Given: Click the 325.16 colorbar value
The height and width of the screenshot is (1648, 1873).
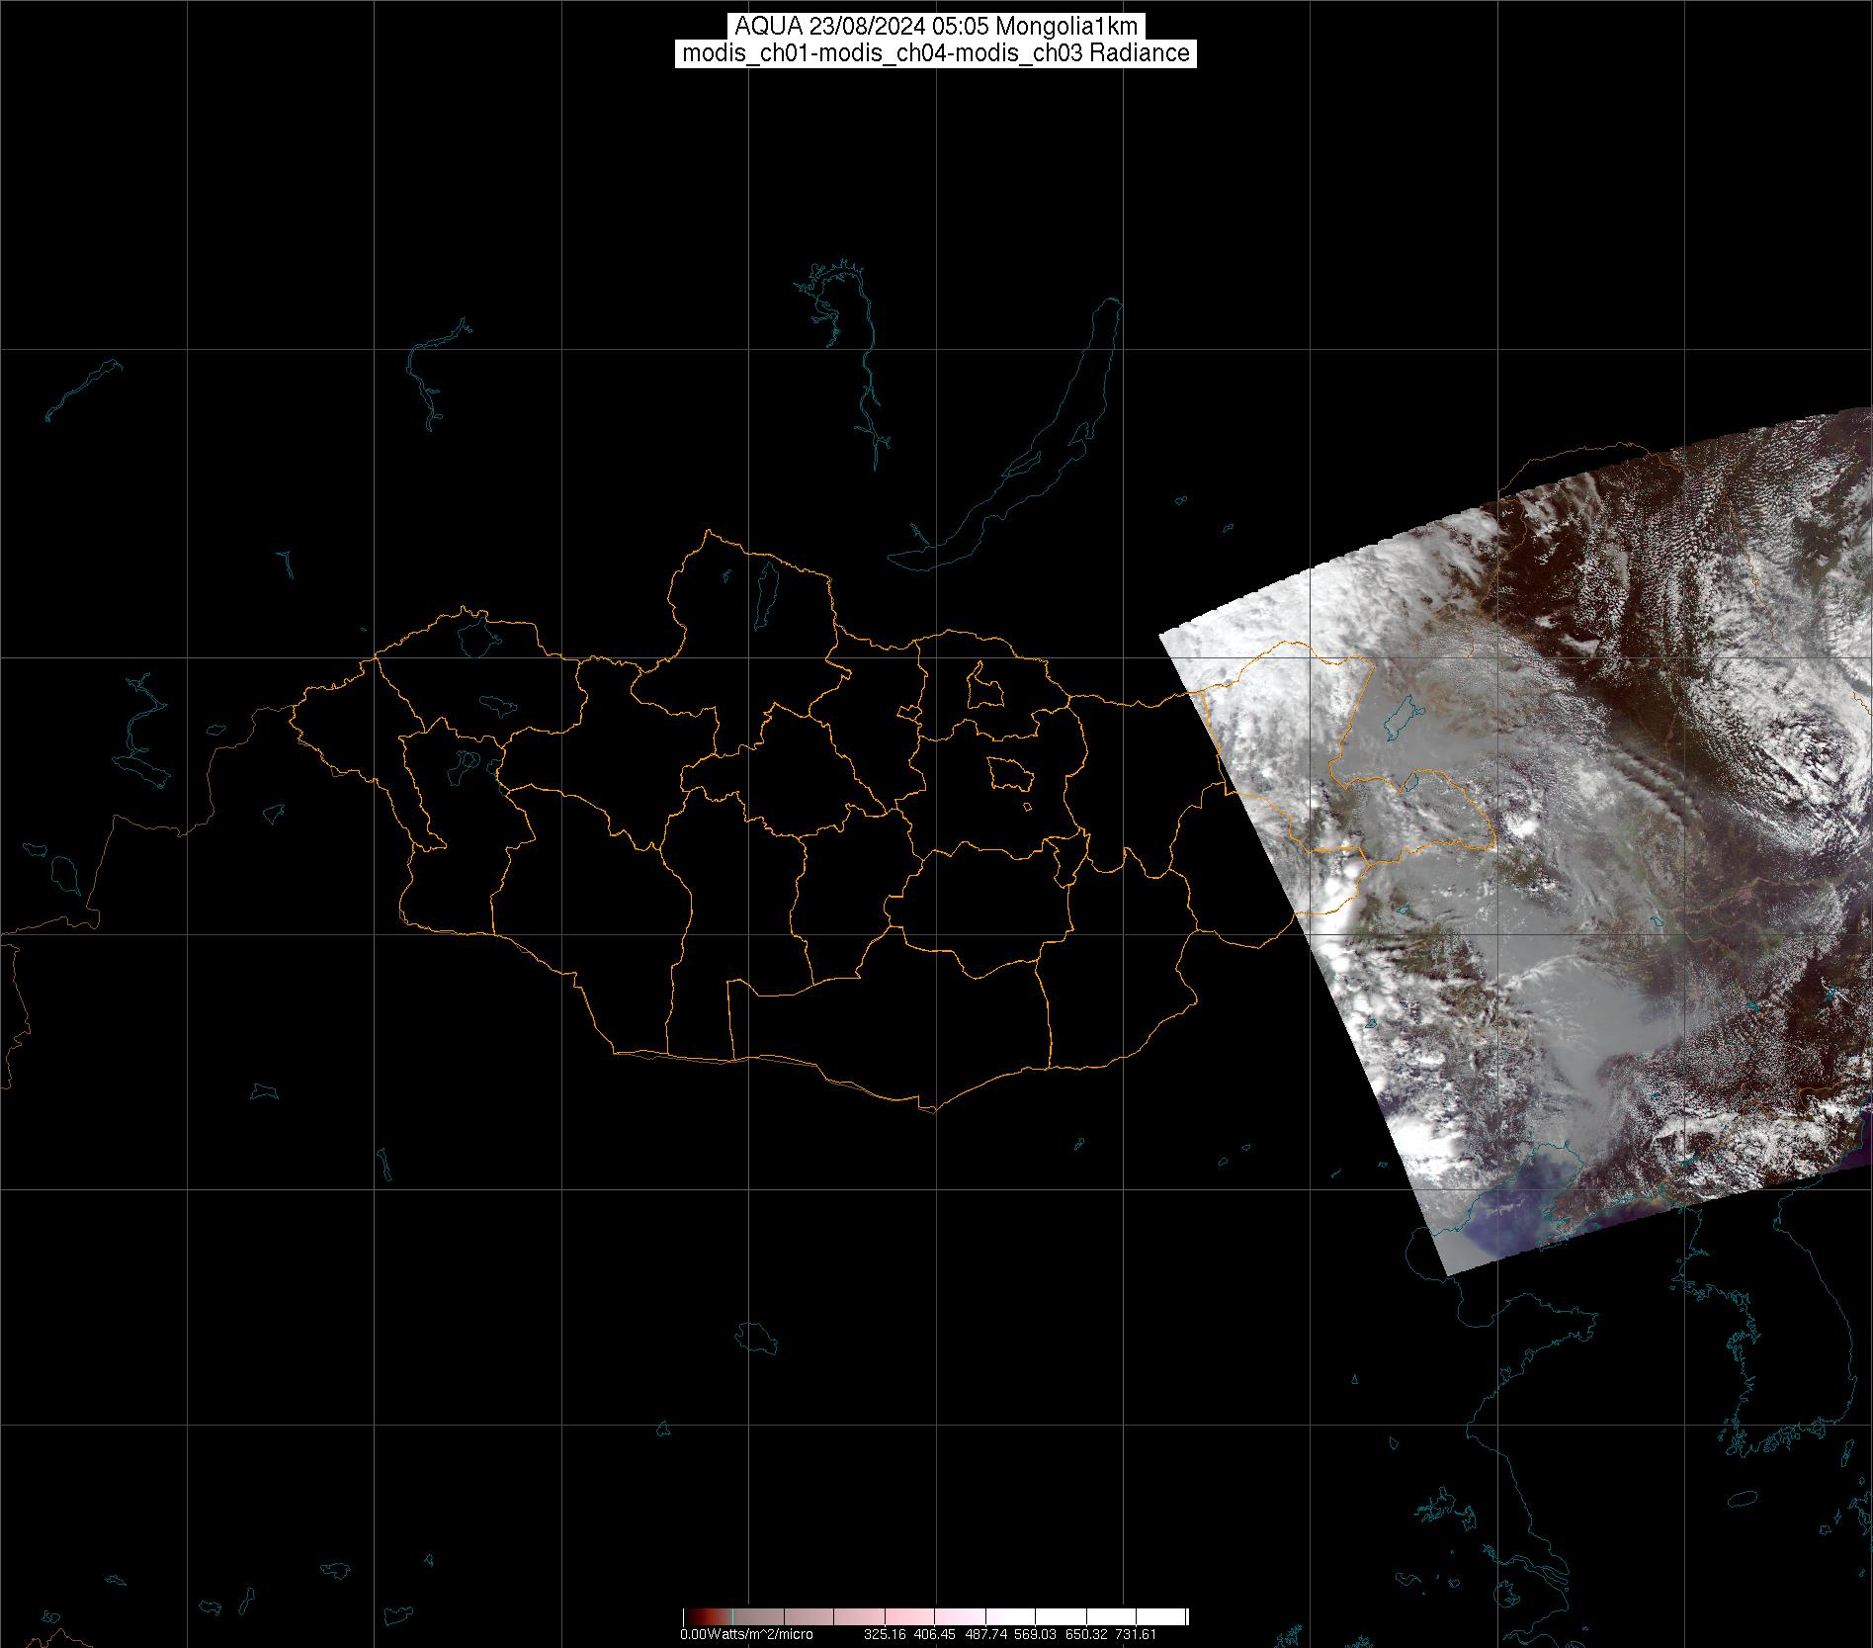Looking at the screenshot, I should [885, 1635].
